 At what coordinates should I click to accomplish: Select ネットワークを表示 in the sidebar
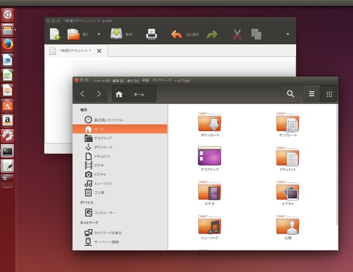coord(120,233)
